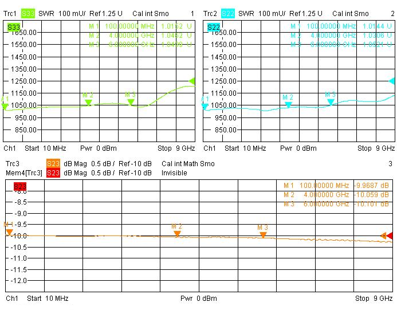Click marker M3 on the cyan S22 trace

coord(331,101)
